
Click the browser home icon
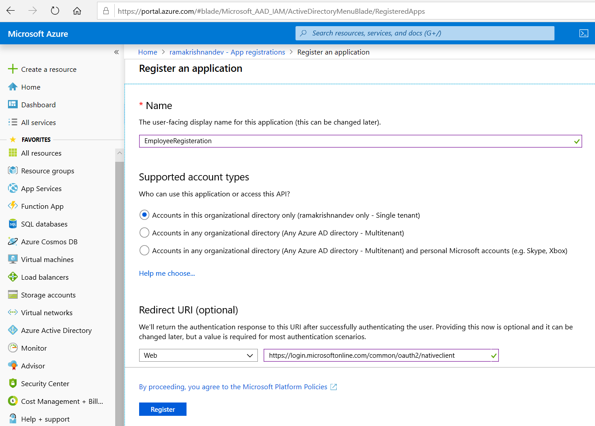click(77, 11)
